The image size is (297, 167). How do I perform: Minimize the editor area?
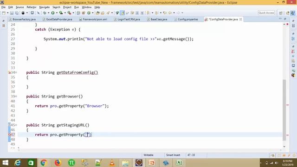click(x=280, y=19)
